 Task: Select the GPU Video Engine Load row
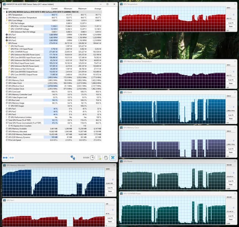52,97
